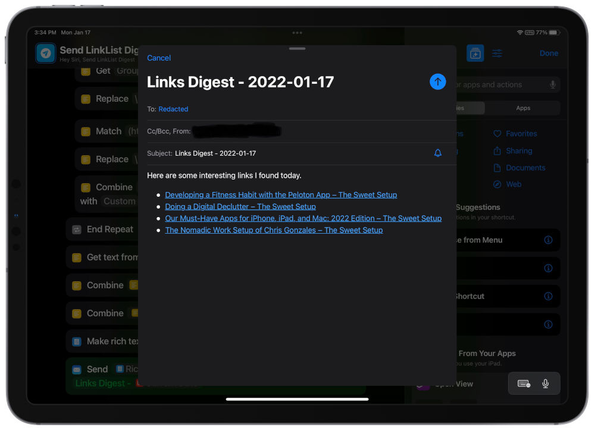Tap the Wi-Fi status icon

[x=520, y=33]
